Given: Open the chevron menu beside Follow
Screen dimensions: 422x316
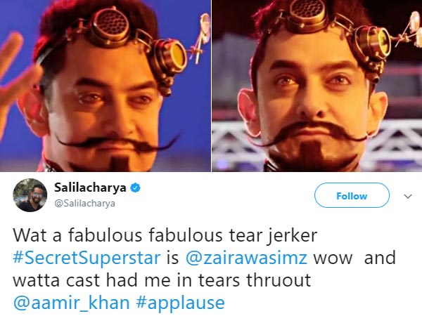Looking at the screenshot, I should (408, 197).
